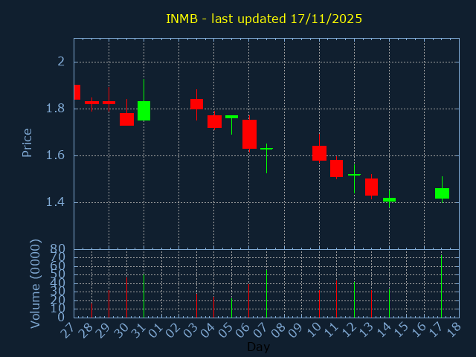This screenshot has height=357, width=476.
Task: Click the Price y-axis label
Action: 28,142
